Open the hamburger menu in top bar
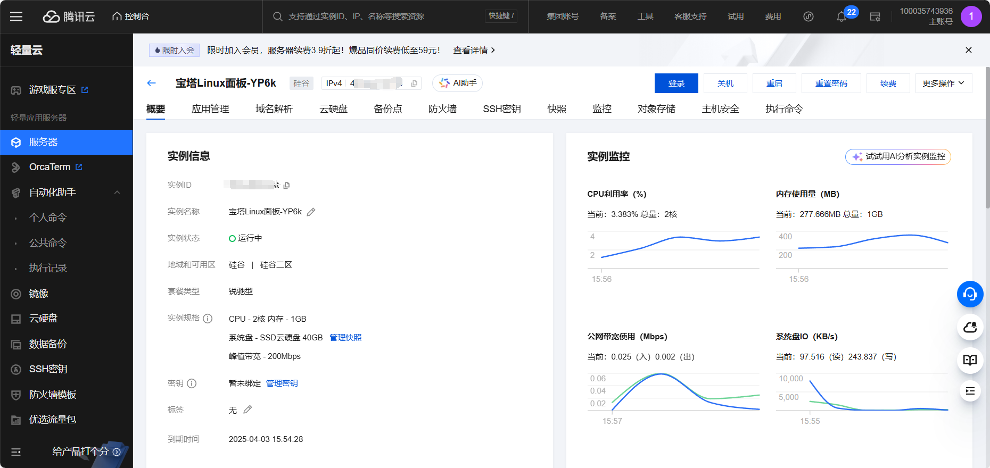 [16, 16]
